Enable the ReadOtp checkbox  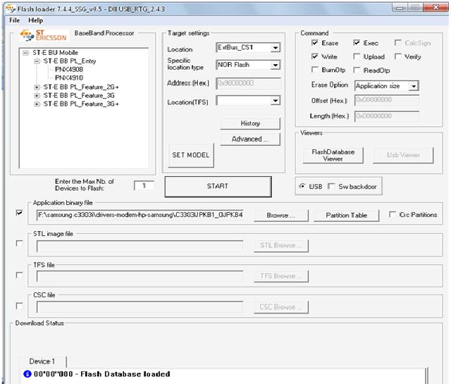(x=357, y=70)
